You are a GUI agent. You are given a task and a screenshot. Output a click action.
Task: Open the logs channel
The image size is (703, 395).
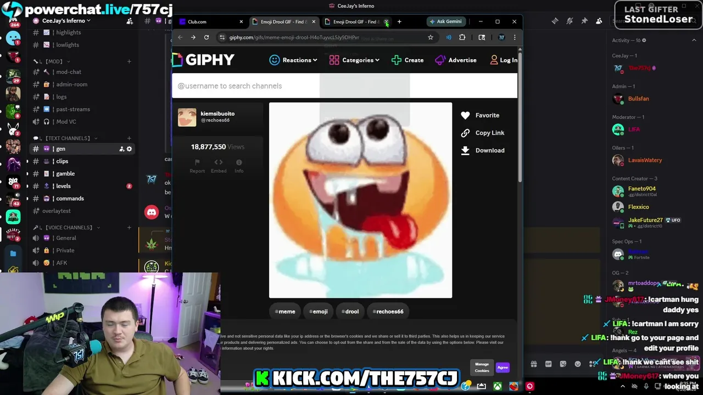(82, 97)
